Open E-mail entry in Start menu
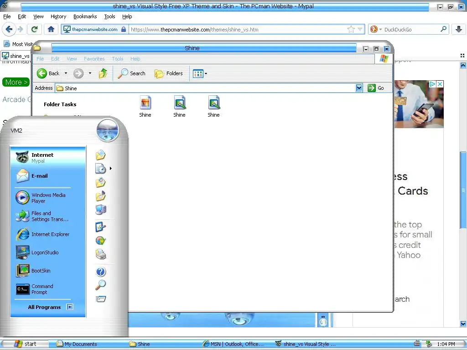The image size is (467, 350). [48, 176]
